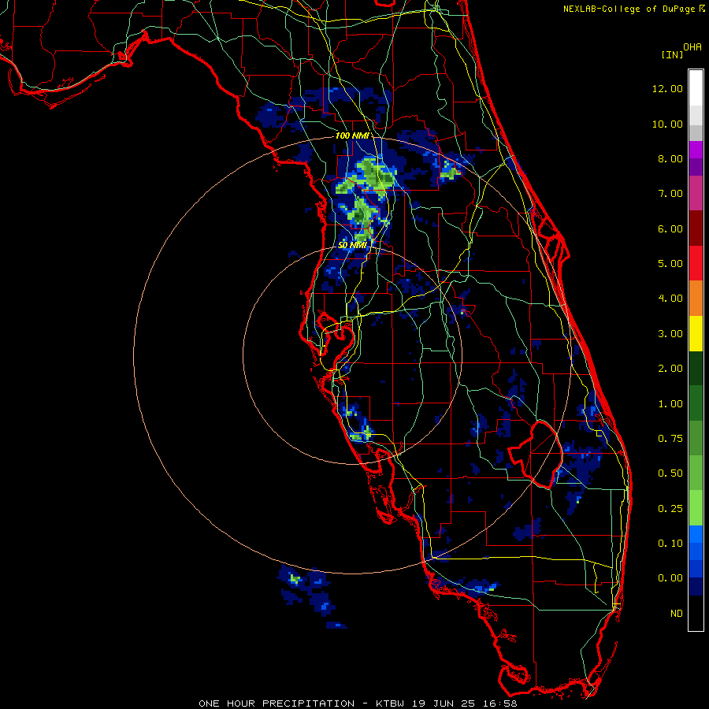
Task: Pick the orange legend swatch
Action: click(x=696, y=299)
